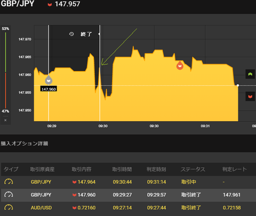Click the 取引原資産 column header
This screenshot has width=256, height=216.
tap(42, 169)
